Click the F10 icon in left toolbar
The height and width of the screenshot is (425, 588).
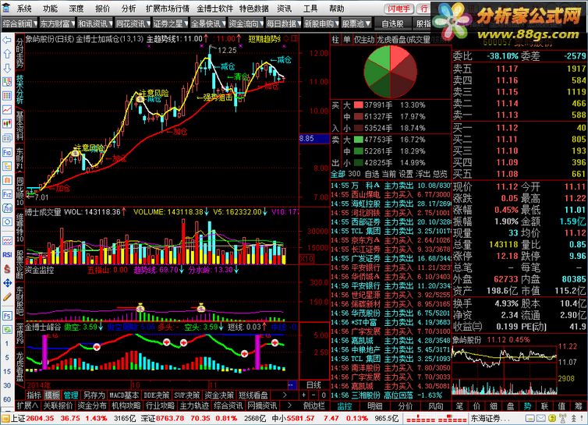(x=7, y=152)
